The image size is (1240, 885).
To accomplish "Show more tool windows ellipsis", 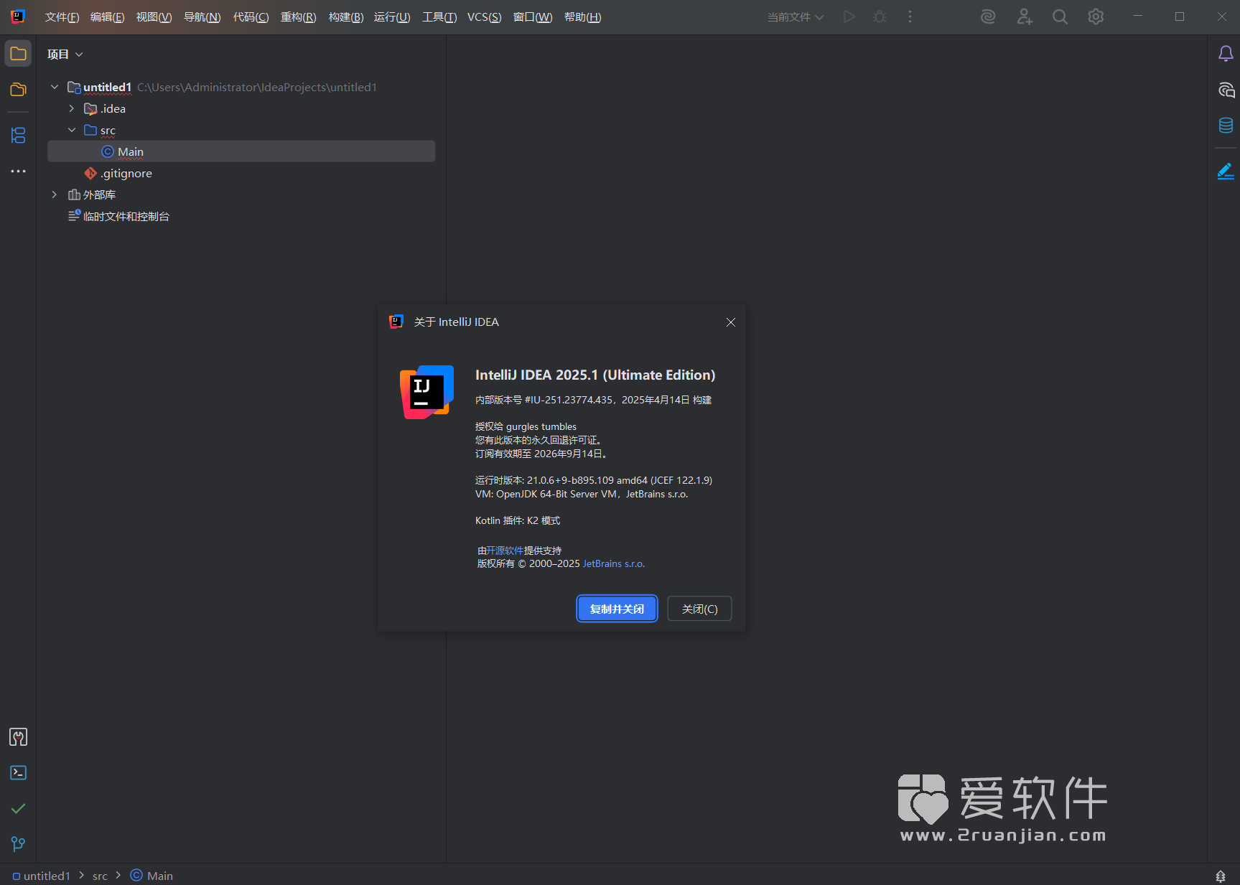I will [18, 171].
